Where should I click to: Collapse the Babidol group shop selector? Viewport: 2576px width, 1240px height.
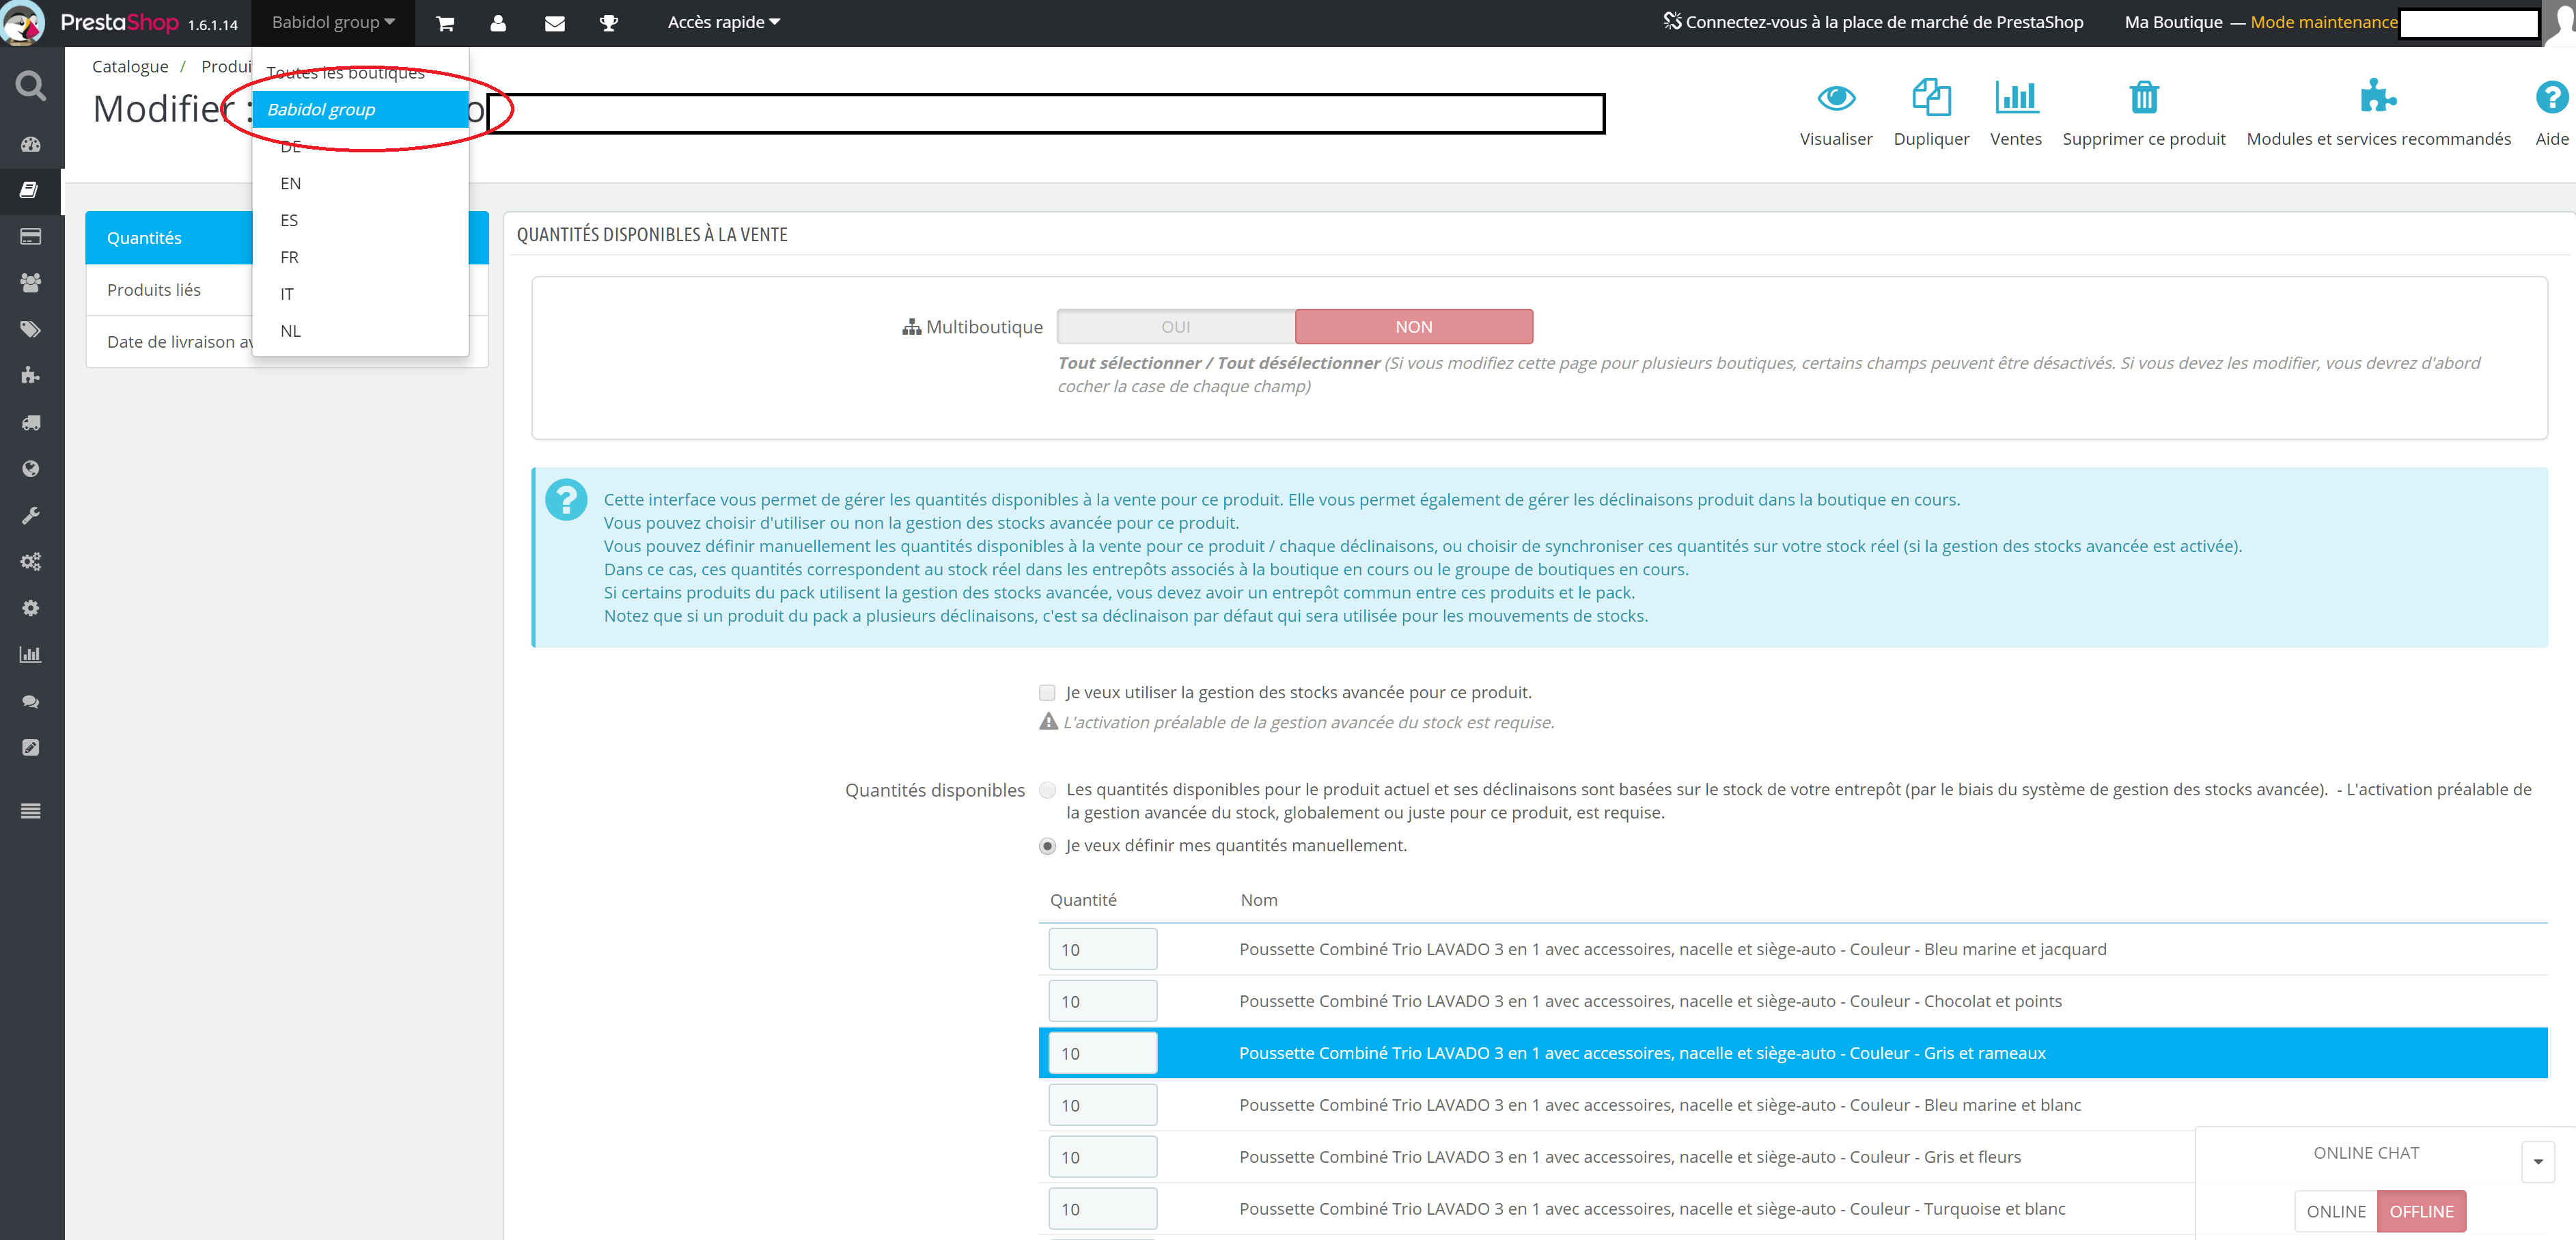333,22
